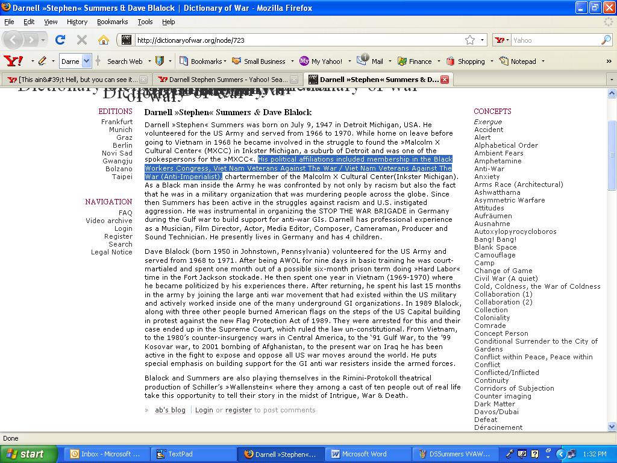Viewport: 617px width, 463px height.
Task: Click the Home icon in navigation bar
Action: click(x=104, y=40)
